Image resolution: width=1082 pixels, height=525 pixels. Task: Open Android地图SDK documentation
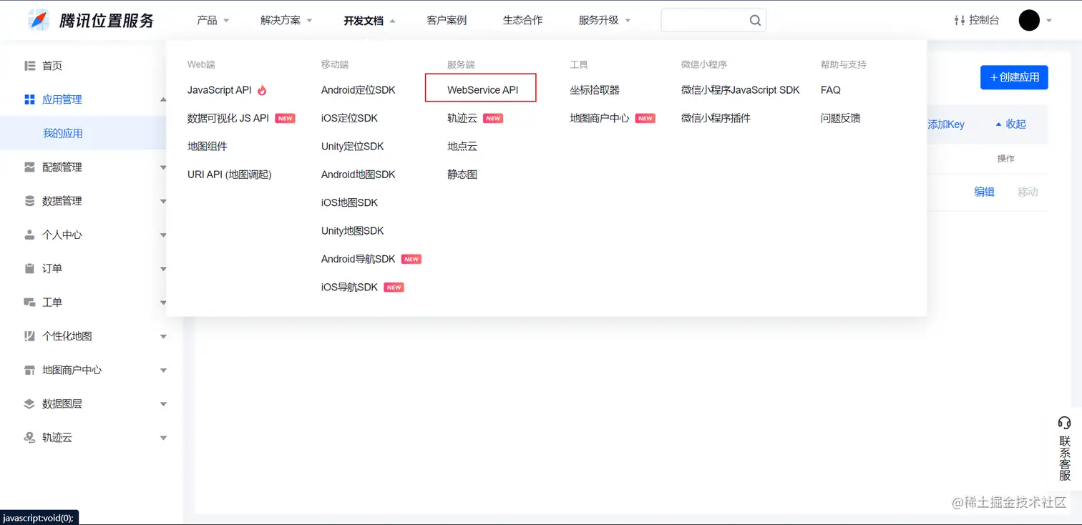358,175
